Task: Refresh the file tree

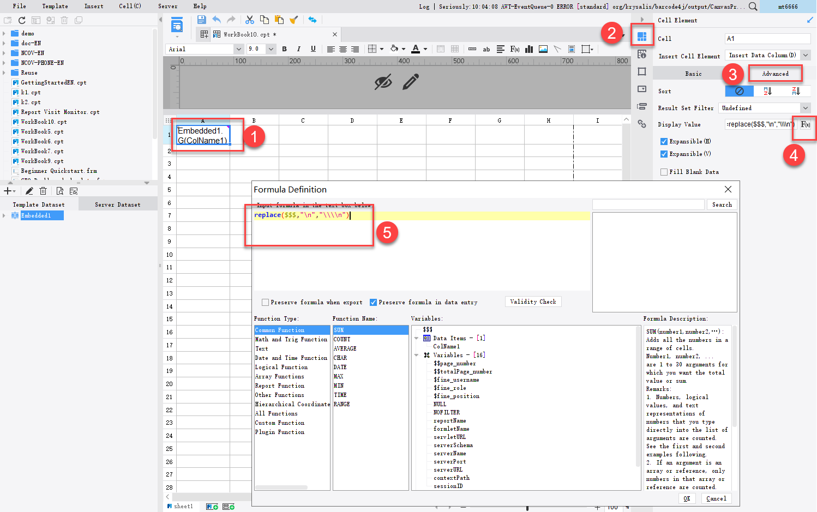Action: [x=22, y=20]
